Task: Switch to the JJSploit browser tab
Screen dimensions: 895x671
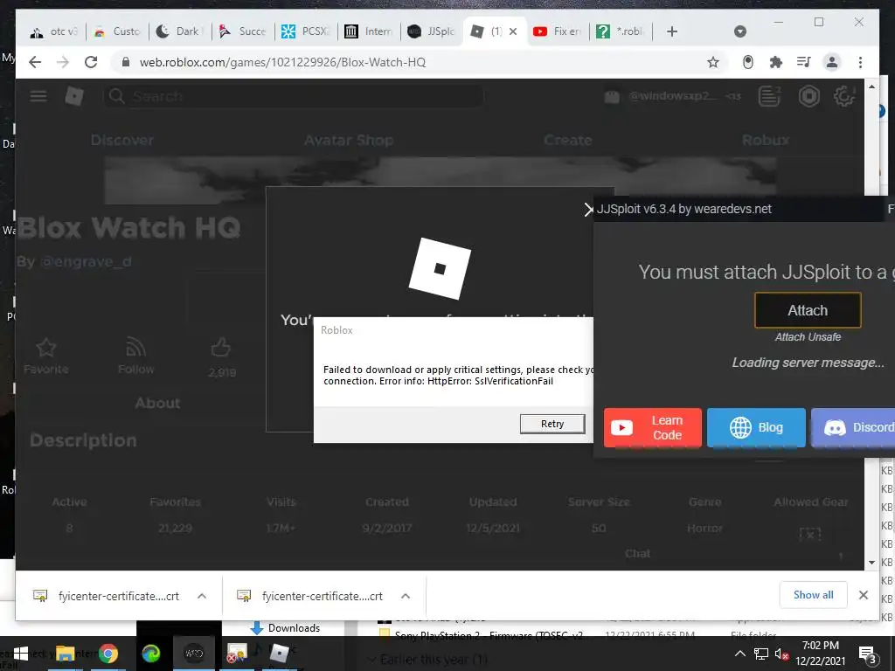Action: pos(432,31)
